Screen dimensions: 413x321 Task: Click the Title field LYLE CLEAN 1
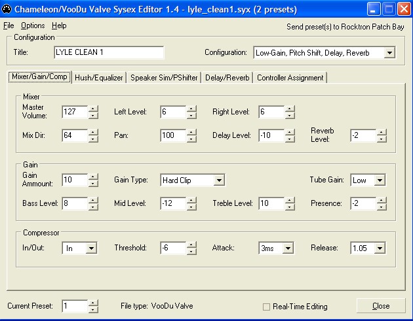109,52
